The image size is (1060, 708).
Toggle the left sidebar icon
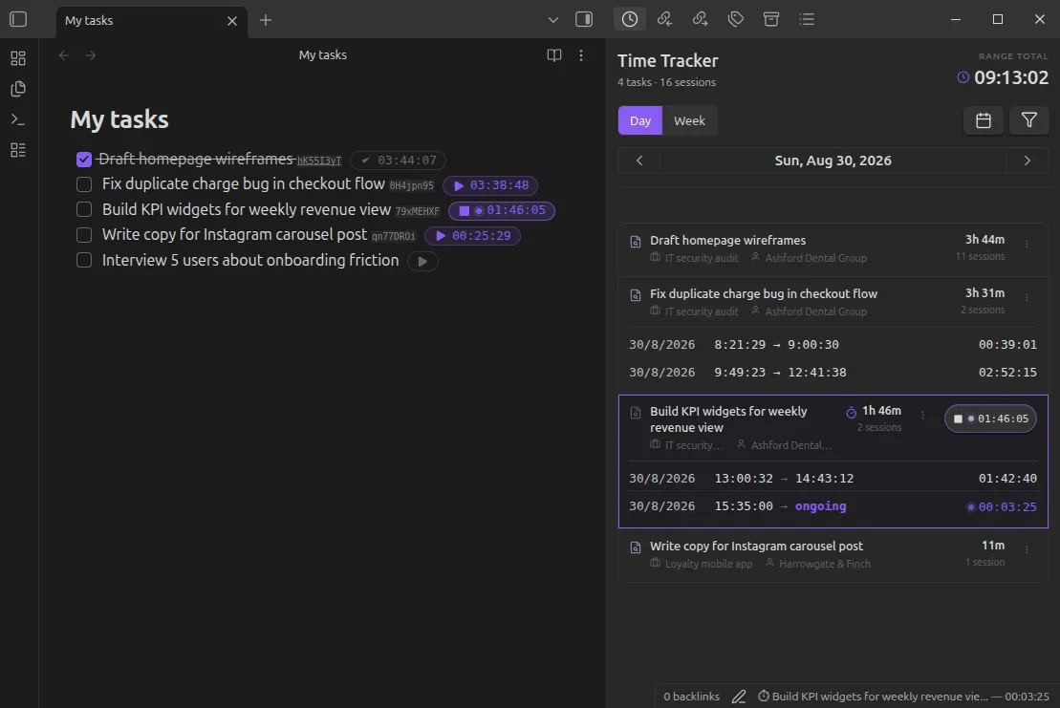tap(18, 19)
